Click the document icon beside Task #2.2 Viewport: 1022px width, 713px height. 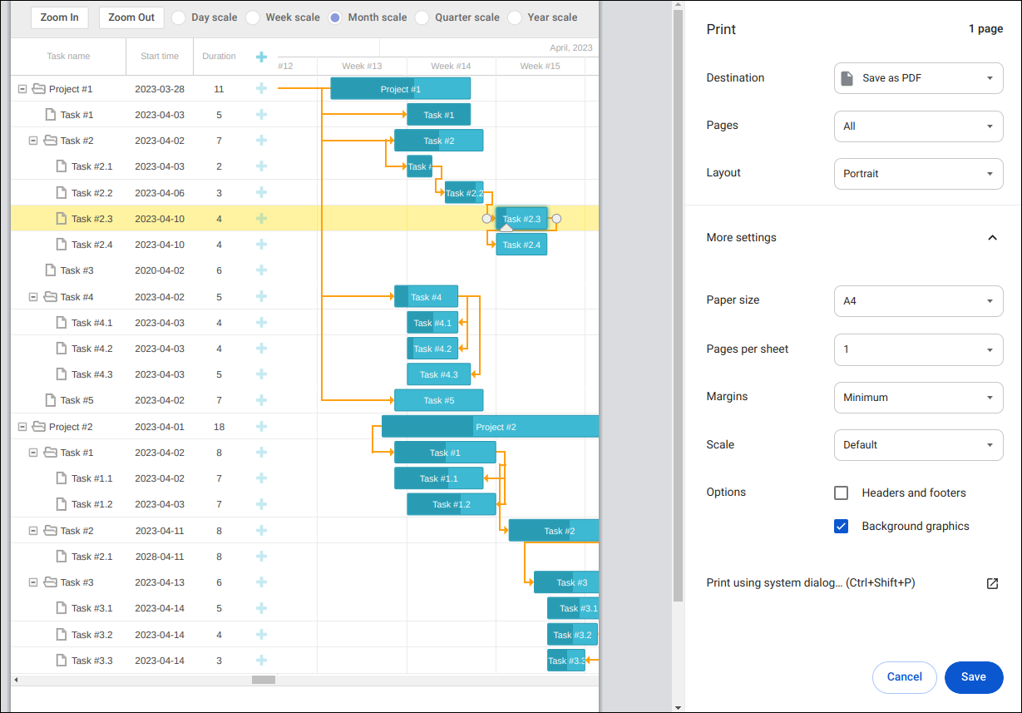(61, 192)
